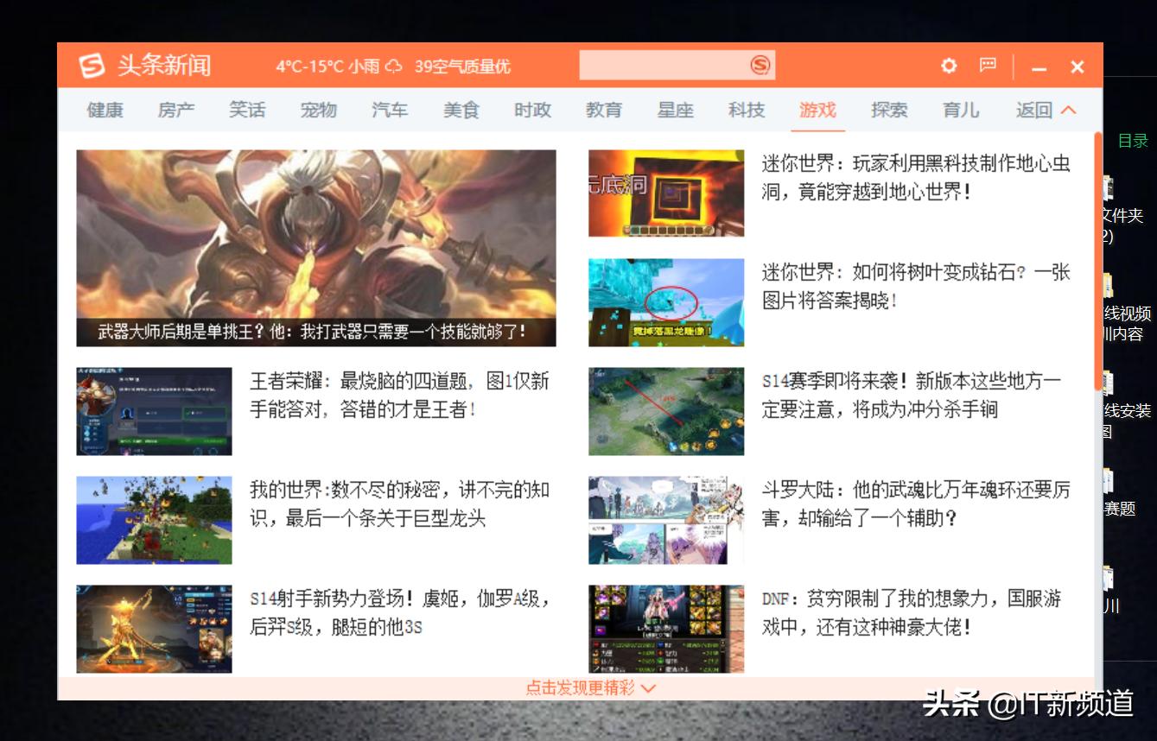Open the DNF 神豪大佬 article

[912, 613]
